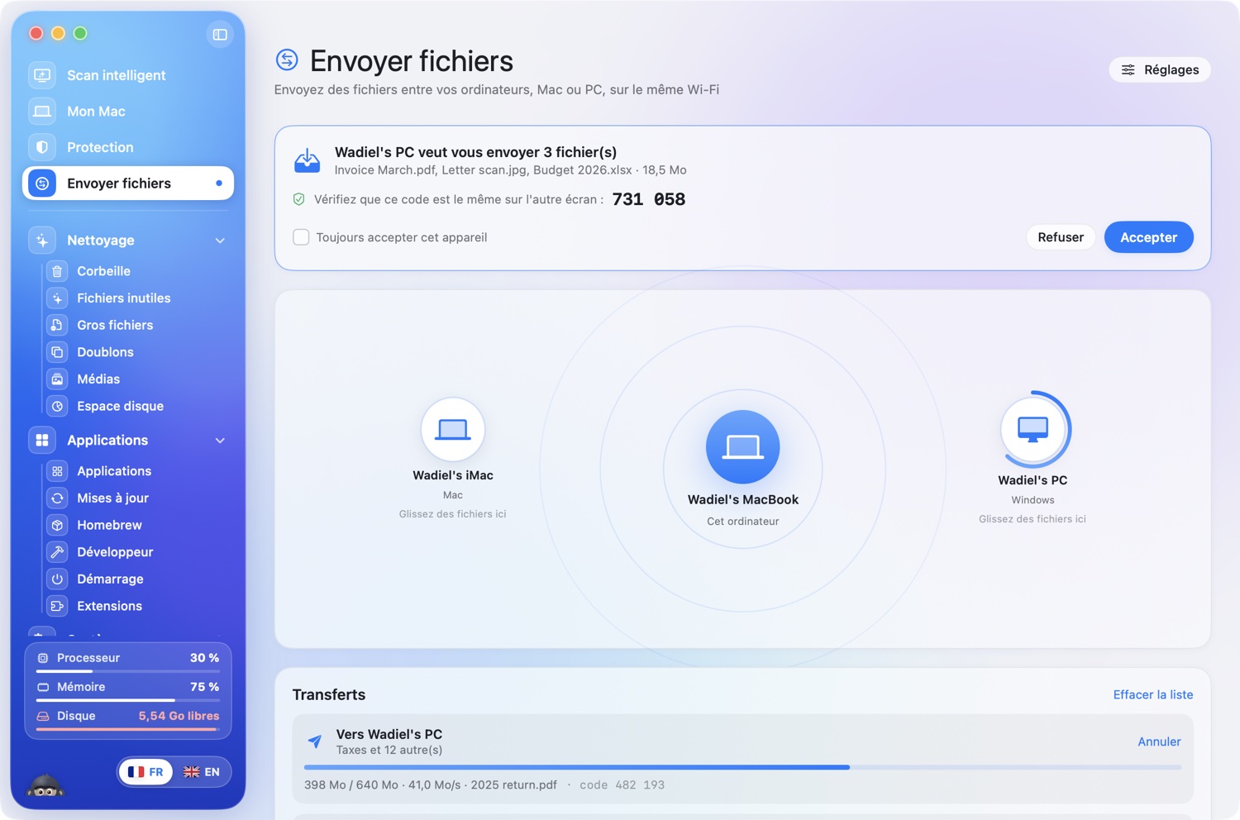Collapse the Applications section chevron
This screenshot has width=1240, height=820.
pyautogui.click(x=220, y=441)
